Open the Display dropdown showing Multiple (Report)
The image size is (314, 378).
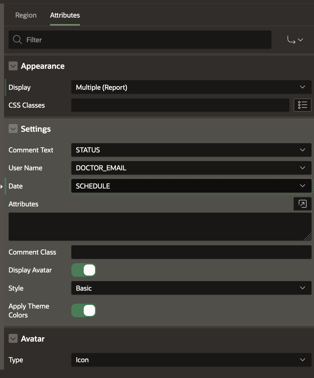coord(191,87)
